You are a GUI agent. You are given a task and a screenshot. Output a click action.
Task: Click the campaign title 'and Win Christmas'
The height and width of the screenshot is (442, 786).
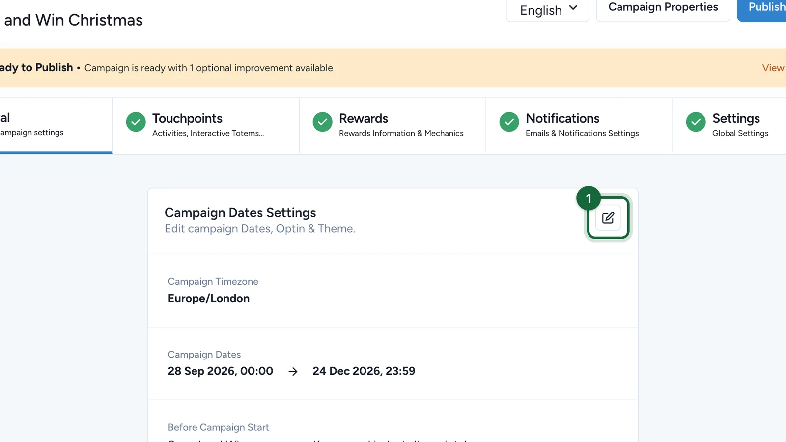click(73, 20)
